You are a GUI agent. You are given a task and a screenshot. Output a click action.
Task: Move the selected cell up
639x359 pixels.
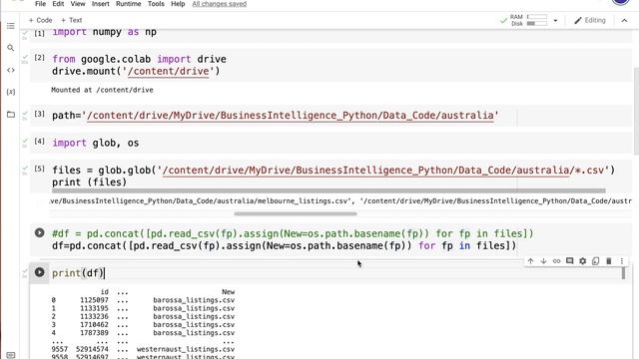pyautogui.click(x=530, y=261)
